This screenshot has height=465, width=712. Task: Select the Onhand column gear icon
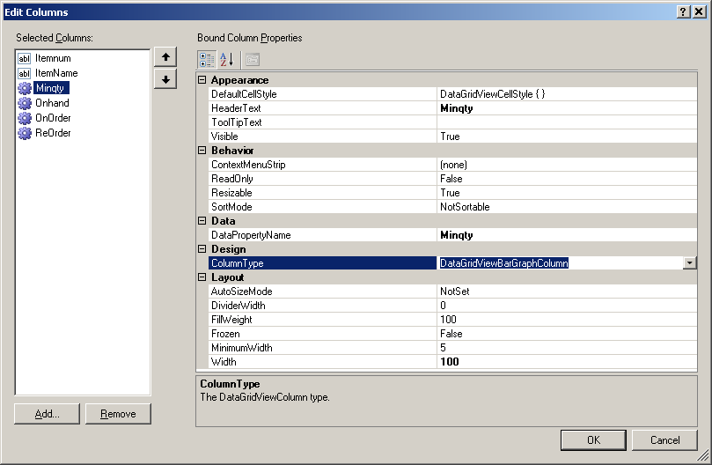coord(25,103)
